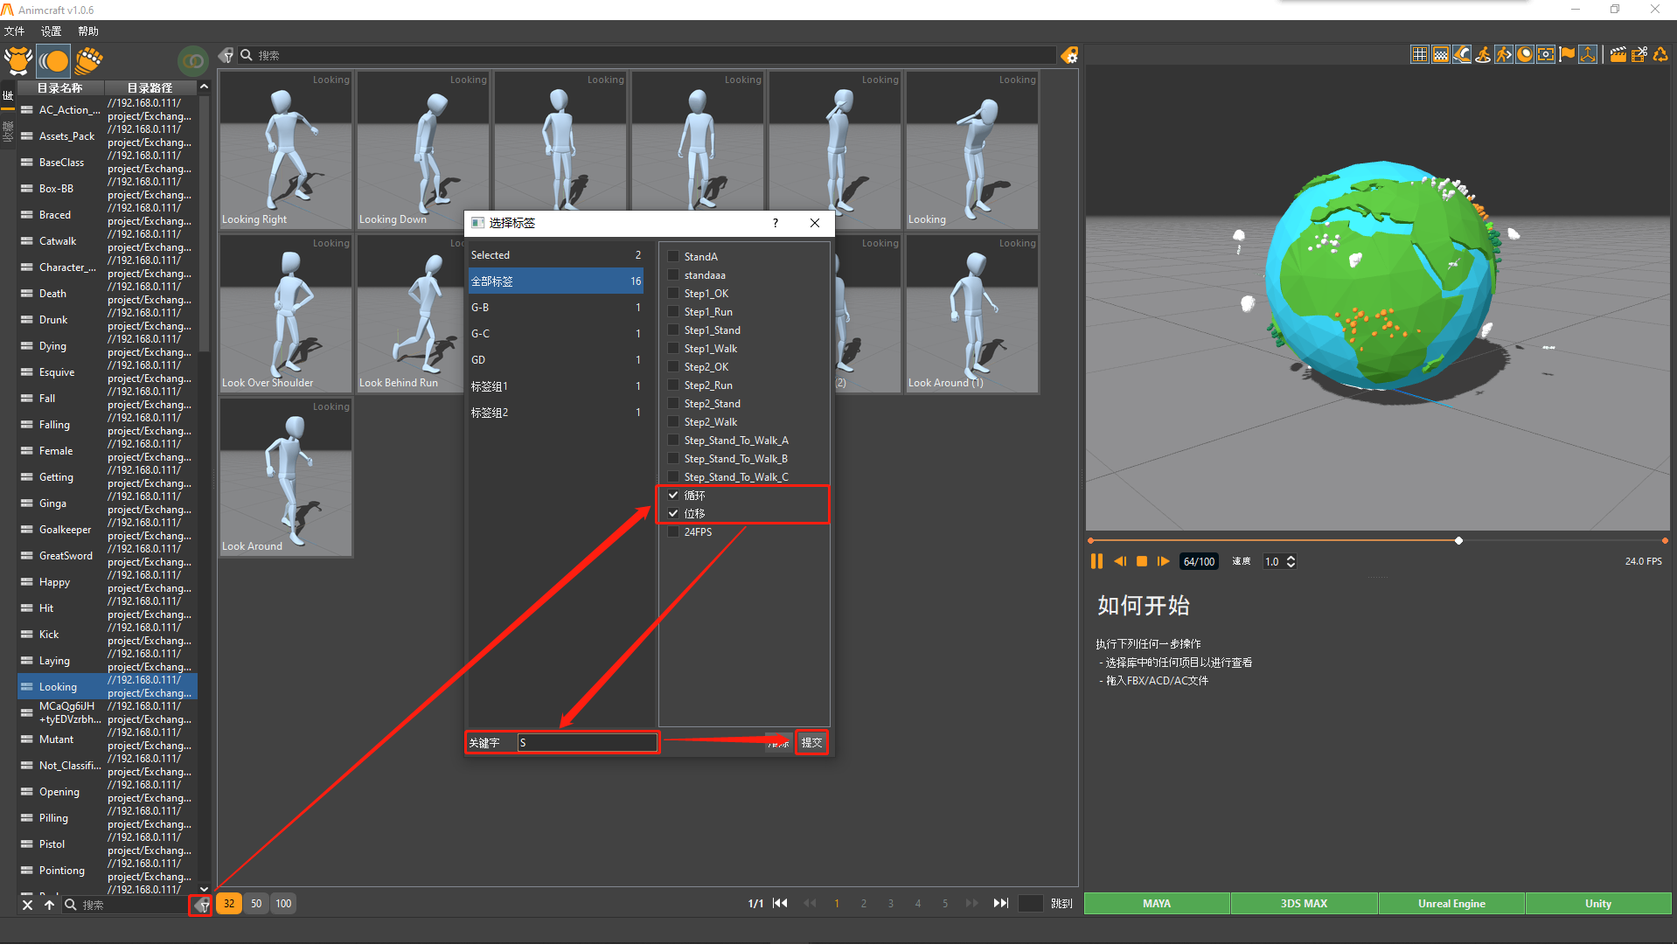The width and height of the screenshot is (1677, 951).
Task: Click the film clip scissors icon
Action: (1639, 54)
